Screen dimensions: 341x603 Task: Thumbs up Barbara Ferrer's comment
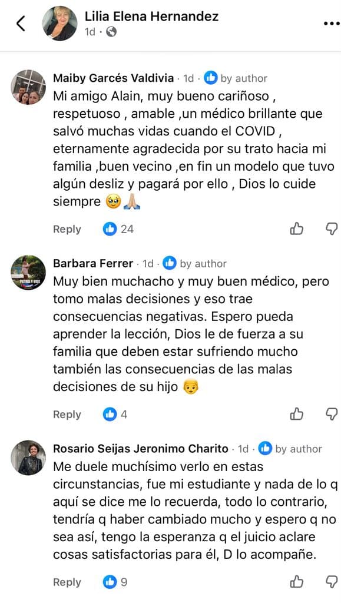coord(296,415)
